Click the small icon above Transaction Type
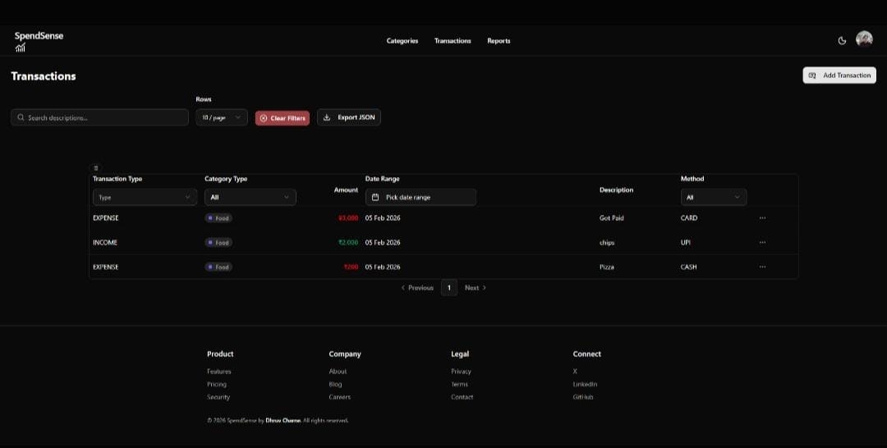The width and height of the screenshot is (887, 448). pos(95,167)
